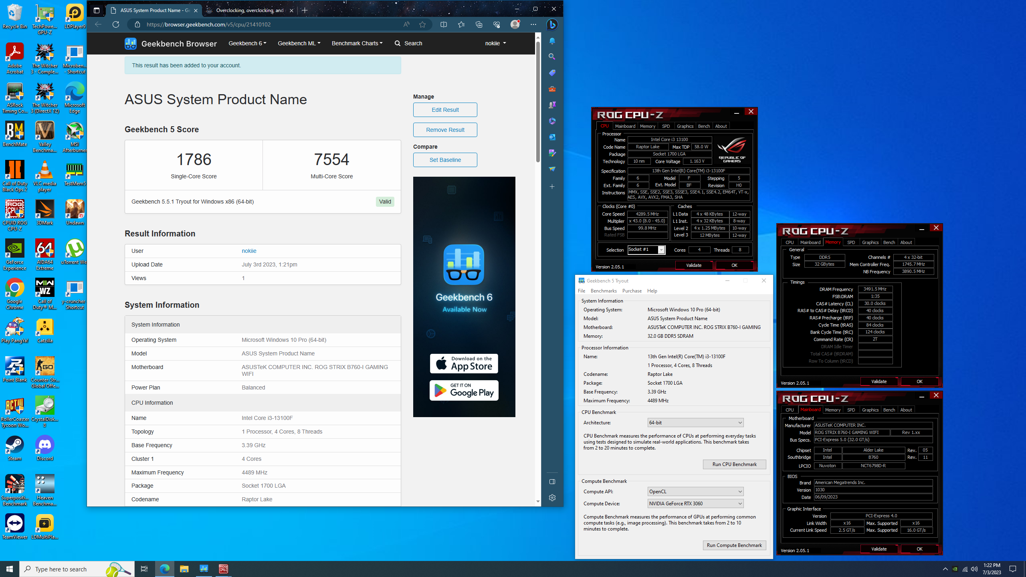Screen dimensions: 1026x577
Task: Click Run CPU Benchmark button
Action: pyautogui.click(x=734, y=464)
